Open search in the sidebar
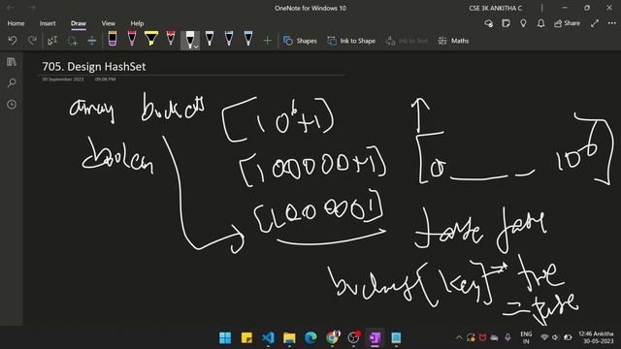 tap(12, 83)
